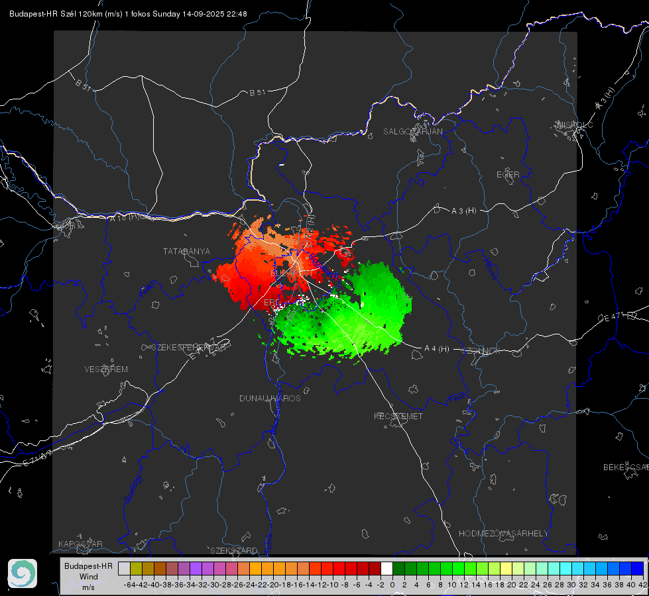Click the MISKOLC city label
Screen dimensions: 649x596
point(575,124)
